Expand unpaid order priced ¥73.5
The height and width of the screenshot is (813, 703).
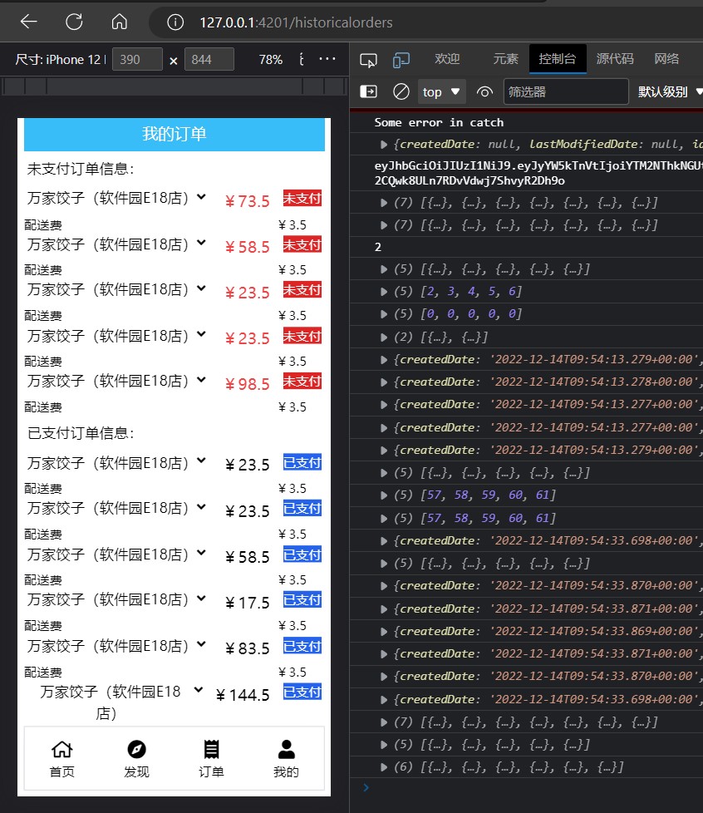pos(201,197)
